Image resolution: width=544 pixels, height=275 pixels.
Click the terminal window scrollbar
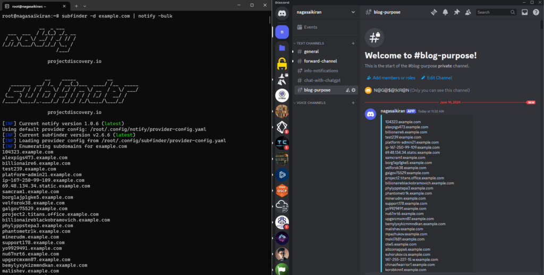pyautogui.click(x=270, y=20)
